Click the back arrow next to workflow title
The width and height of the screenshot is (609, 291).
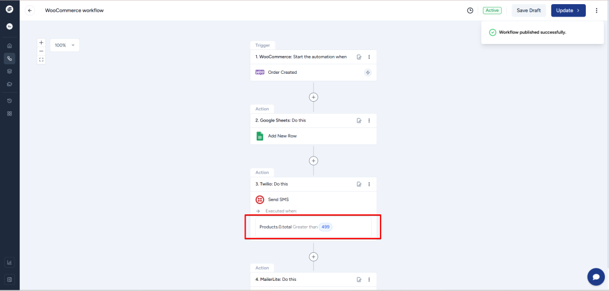[x=30, y=10]
